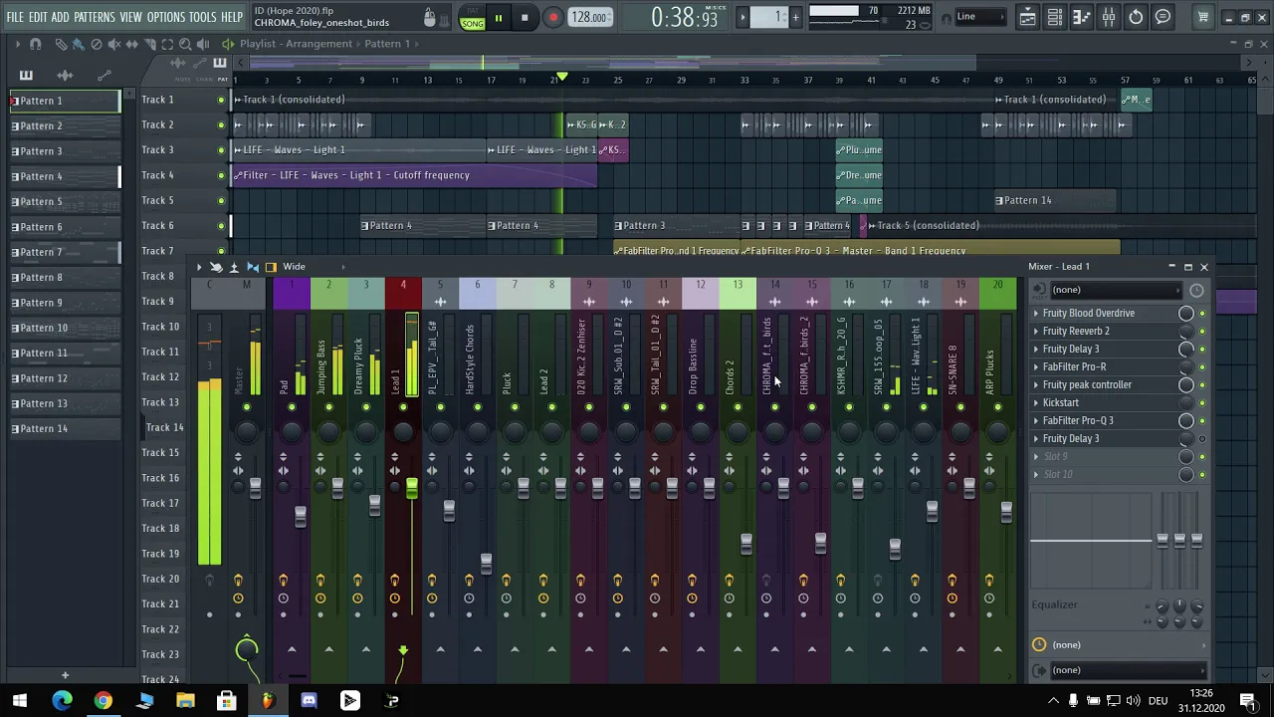Click the record button in transport
1274x717 pixels.
[x=553, y=18]
